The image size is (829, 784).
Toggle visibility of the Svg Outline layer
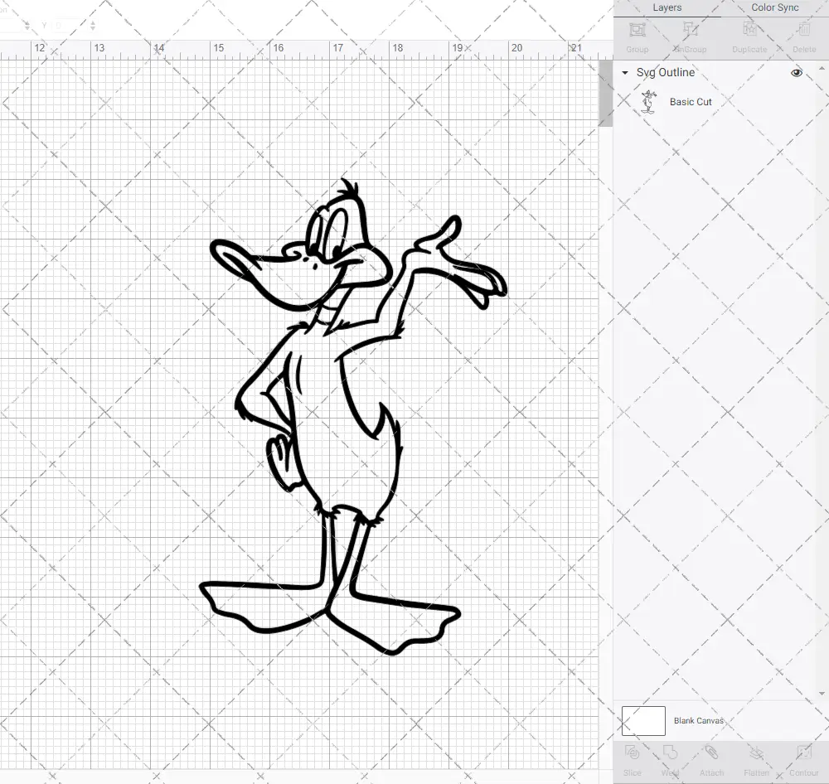(x=796, y=73)
